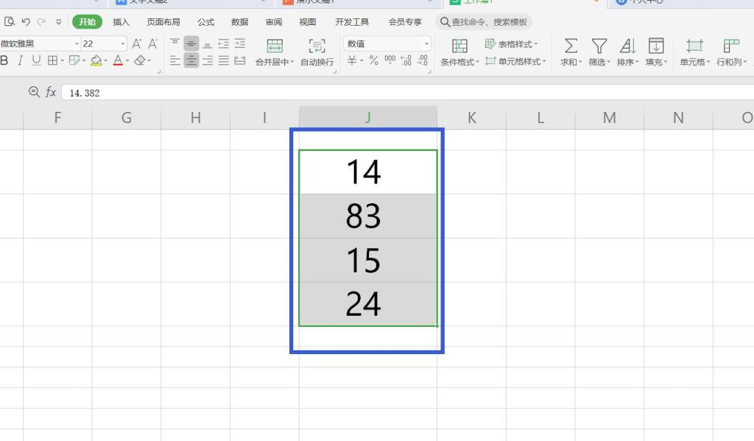This screenshot has height=441, width=754.
Task: Open the 插入 ribbon tab
Action: pyautogui.click(x=121, y=22)
